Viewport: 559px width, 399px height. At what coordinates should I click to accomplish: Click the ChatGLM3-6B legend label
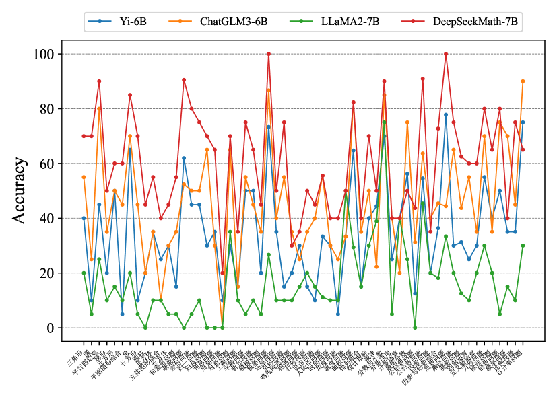(234, 22)
